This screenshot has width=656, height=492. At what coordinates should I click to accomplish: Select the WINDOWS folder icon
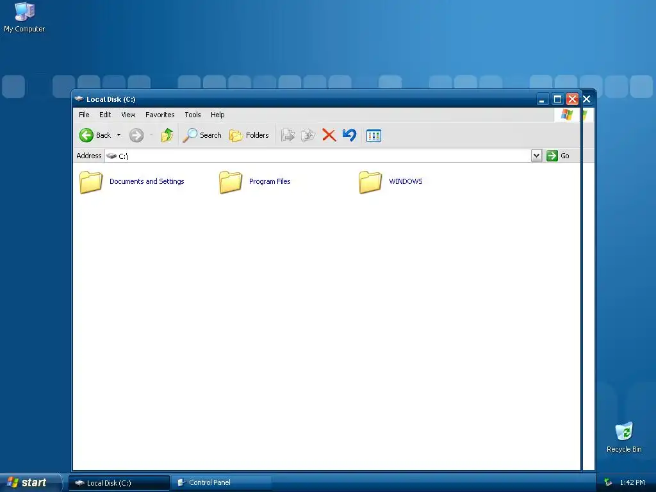click(370, 182)
